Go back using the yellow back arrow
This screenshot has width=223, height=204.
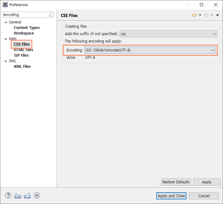tap(194, 15)
